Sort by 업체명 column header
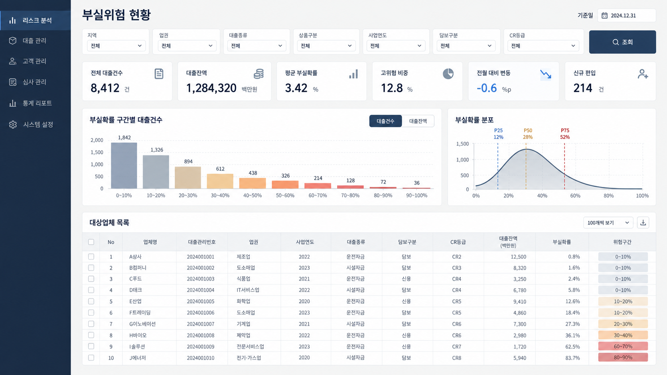667x375 pixels. [150, 242]
